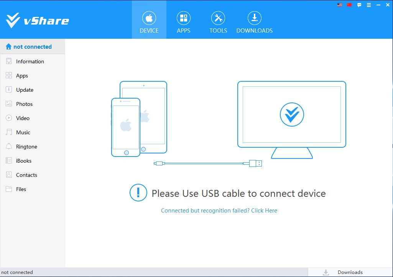Click the download arrow icon in status bar
This screenshot has width=393, height=277.
pyautogui.click(x=326, y=272)
